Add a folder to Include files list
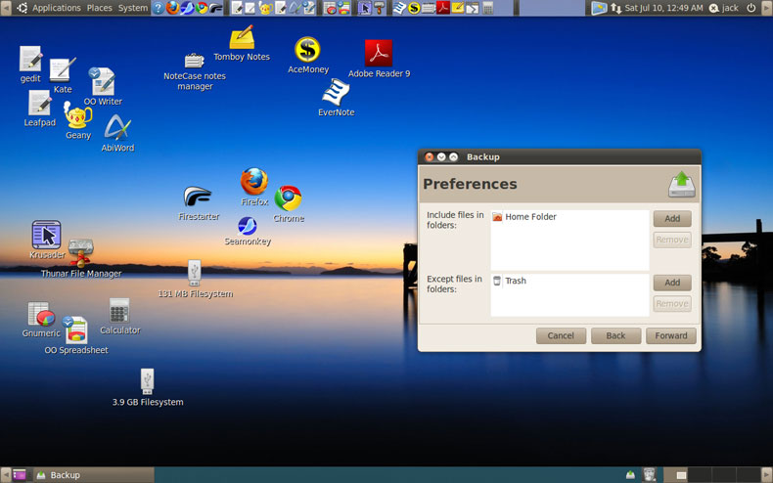The height and width of the screenshot is (483, 773). point(672,218)
